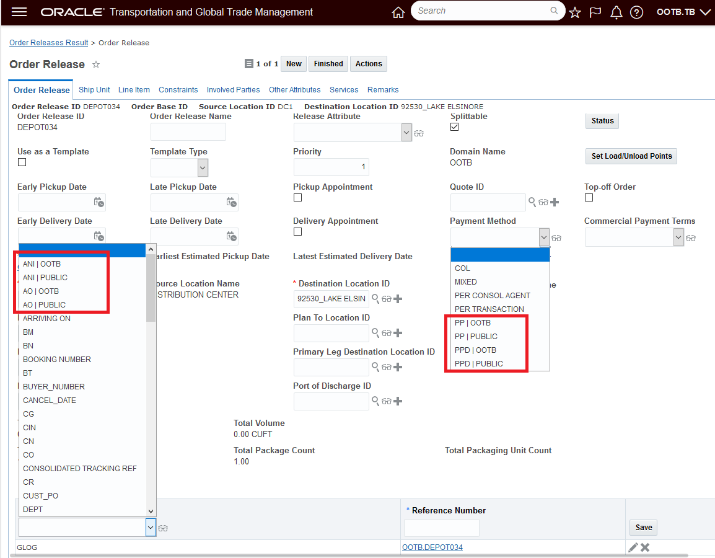715x558 pixels.
Task: Search Port of Discharge ID magnifier
Action: [375, 401]
